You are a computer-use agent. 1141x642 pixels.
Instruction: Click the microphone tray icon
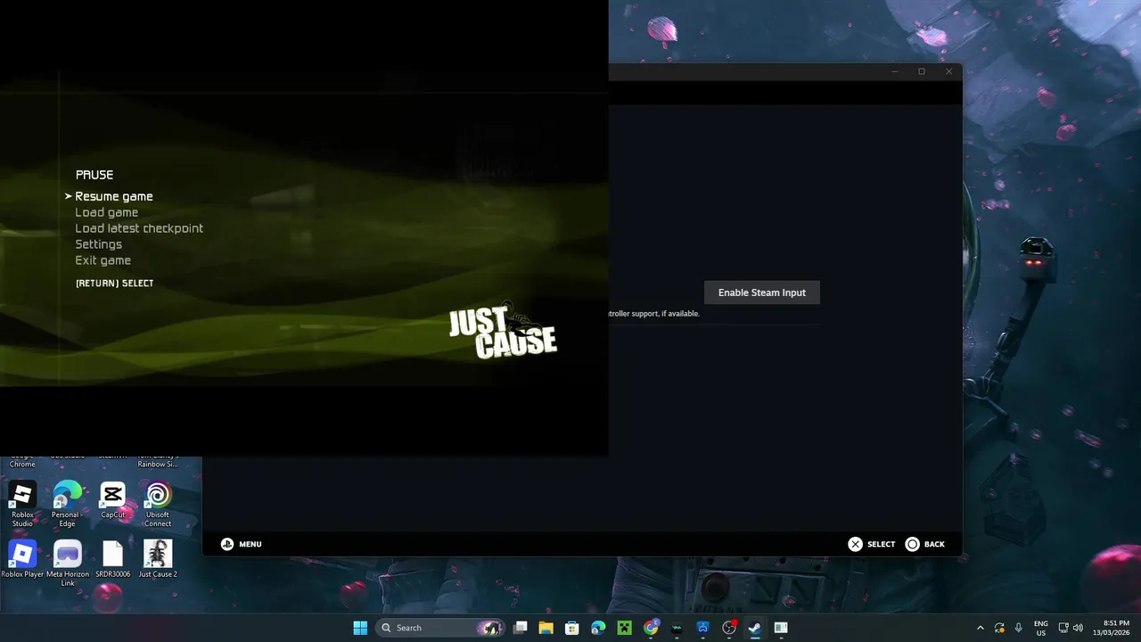(1018, 628)
